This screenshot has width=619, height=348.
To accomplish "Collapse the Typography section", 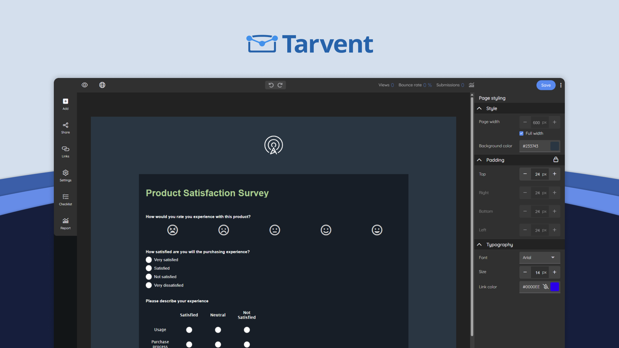I will point(479,244).
